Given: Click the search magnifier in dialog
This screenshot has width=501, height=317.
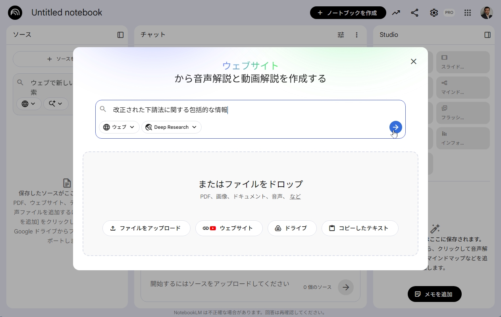Looking at the screenshot, I should click(103, 109).
